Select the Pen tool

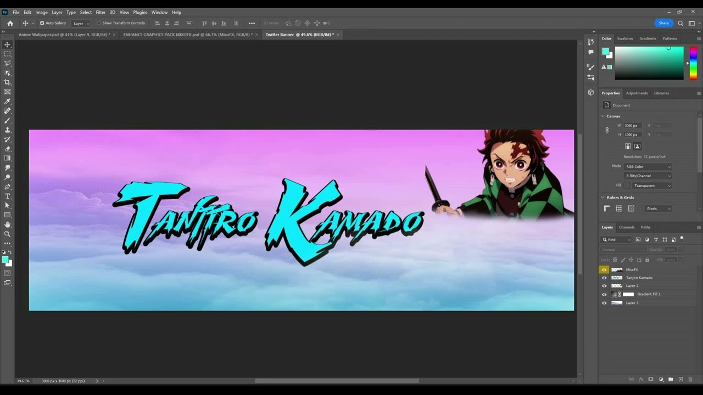7,187
